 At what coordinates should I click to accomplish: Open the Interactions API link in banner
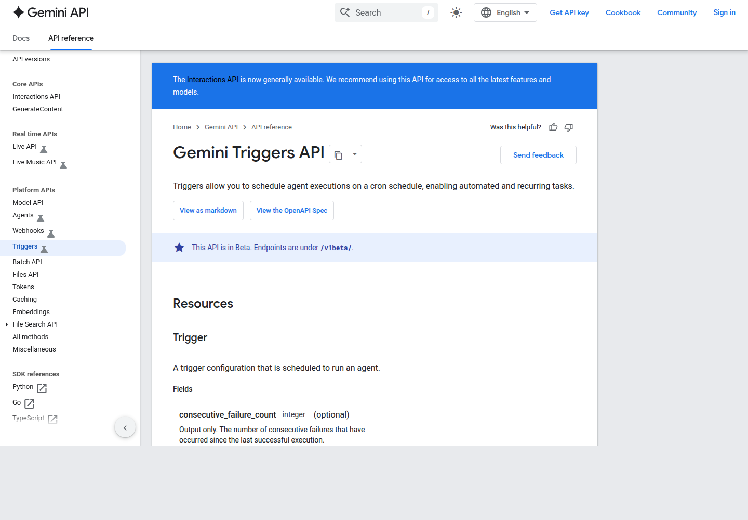212,80
